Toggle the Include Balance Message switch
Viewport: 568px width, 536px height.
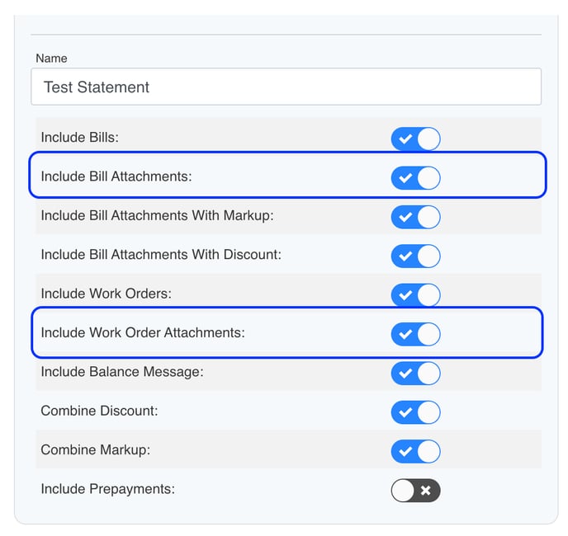pyautogui.click(x=415, y=373)
